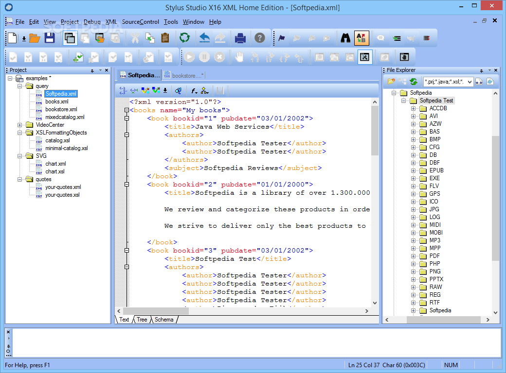Toggle bookmark with the blue flag icon

[281, 38]
